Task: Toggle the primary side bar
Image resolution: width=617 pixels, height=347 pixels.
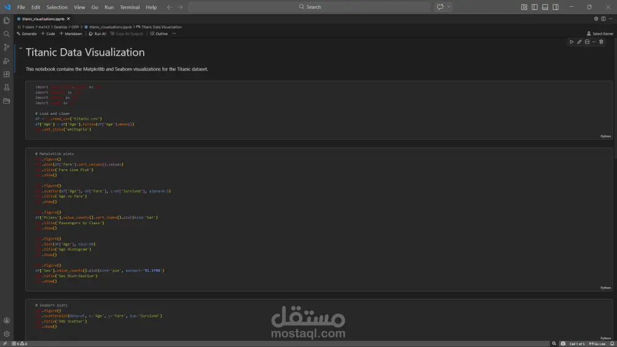Action: pos(534,7)
